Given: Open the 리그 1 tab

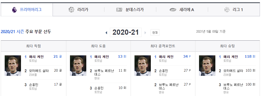Looking at the screenshot, I should pyautogui.click(x=234, y=10).
